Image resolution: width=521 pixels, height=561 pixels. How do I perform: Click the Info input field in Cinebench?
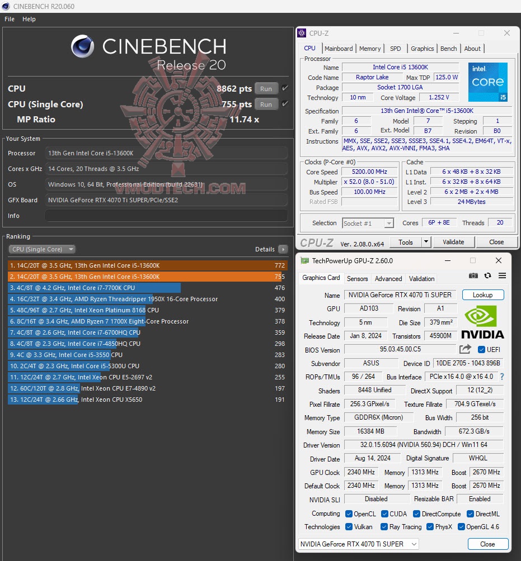[x=166, y=216]
